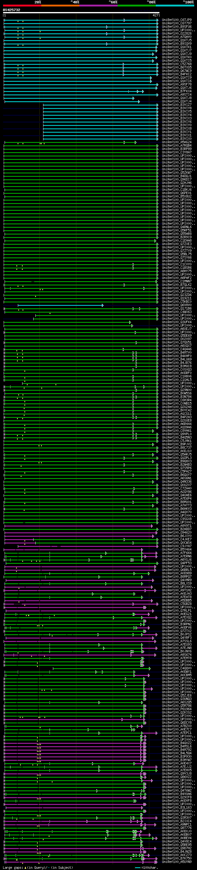Select hit label UniRef100_Q3UFK4

(x=176, y=322)
